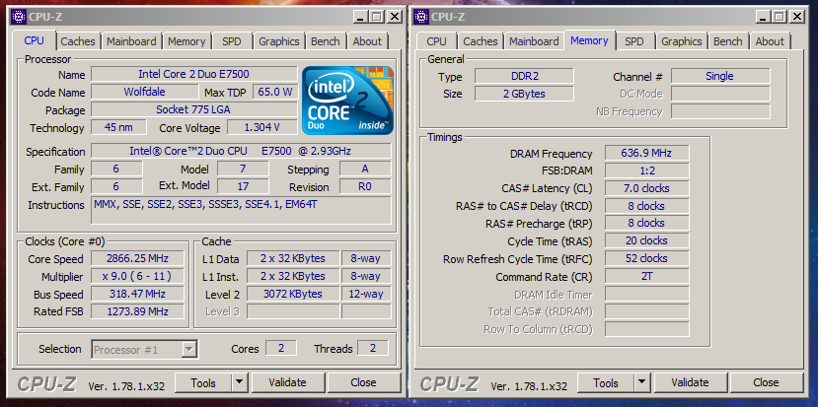Click the Close button in left CPU-Z window
Screen dimensions: 818x407
(364, 383)
